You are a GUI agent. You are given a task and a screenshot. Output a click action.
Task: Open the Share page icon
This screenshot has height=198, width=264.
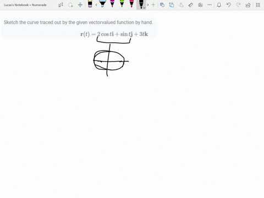coord(248,5)
